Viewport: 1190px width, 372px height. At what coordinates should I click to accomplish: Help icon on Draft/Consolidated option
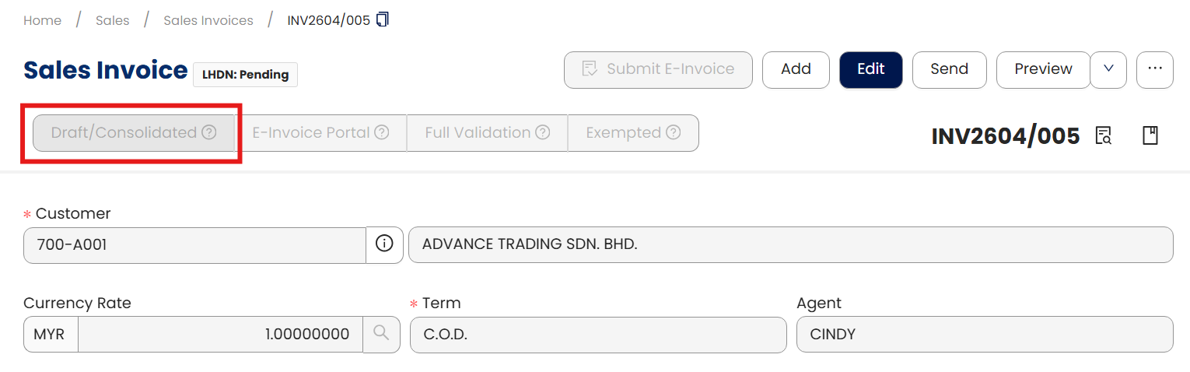[x=209, y=132]
